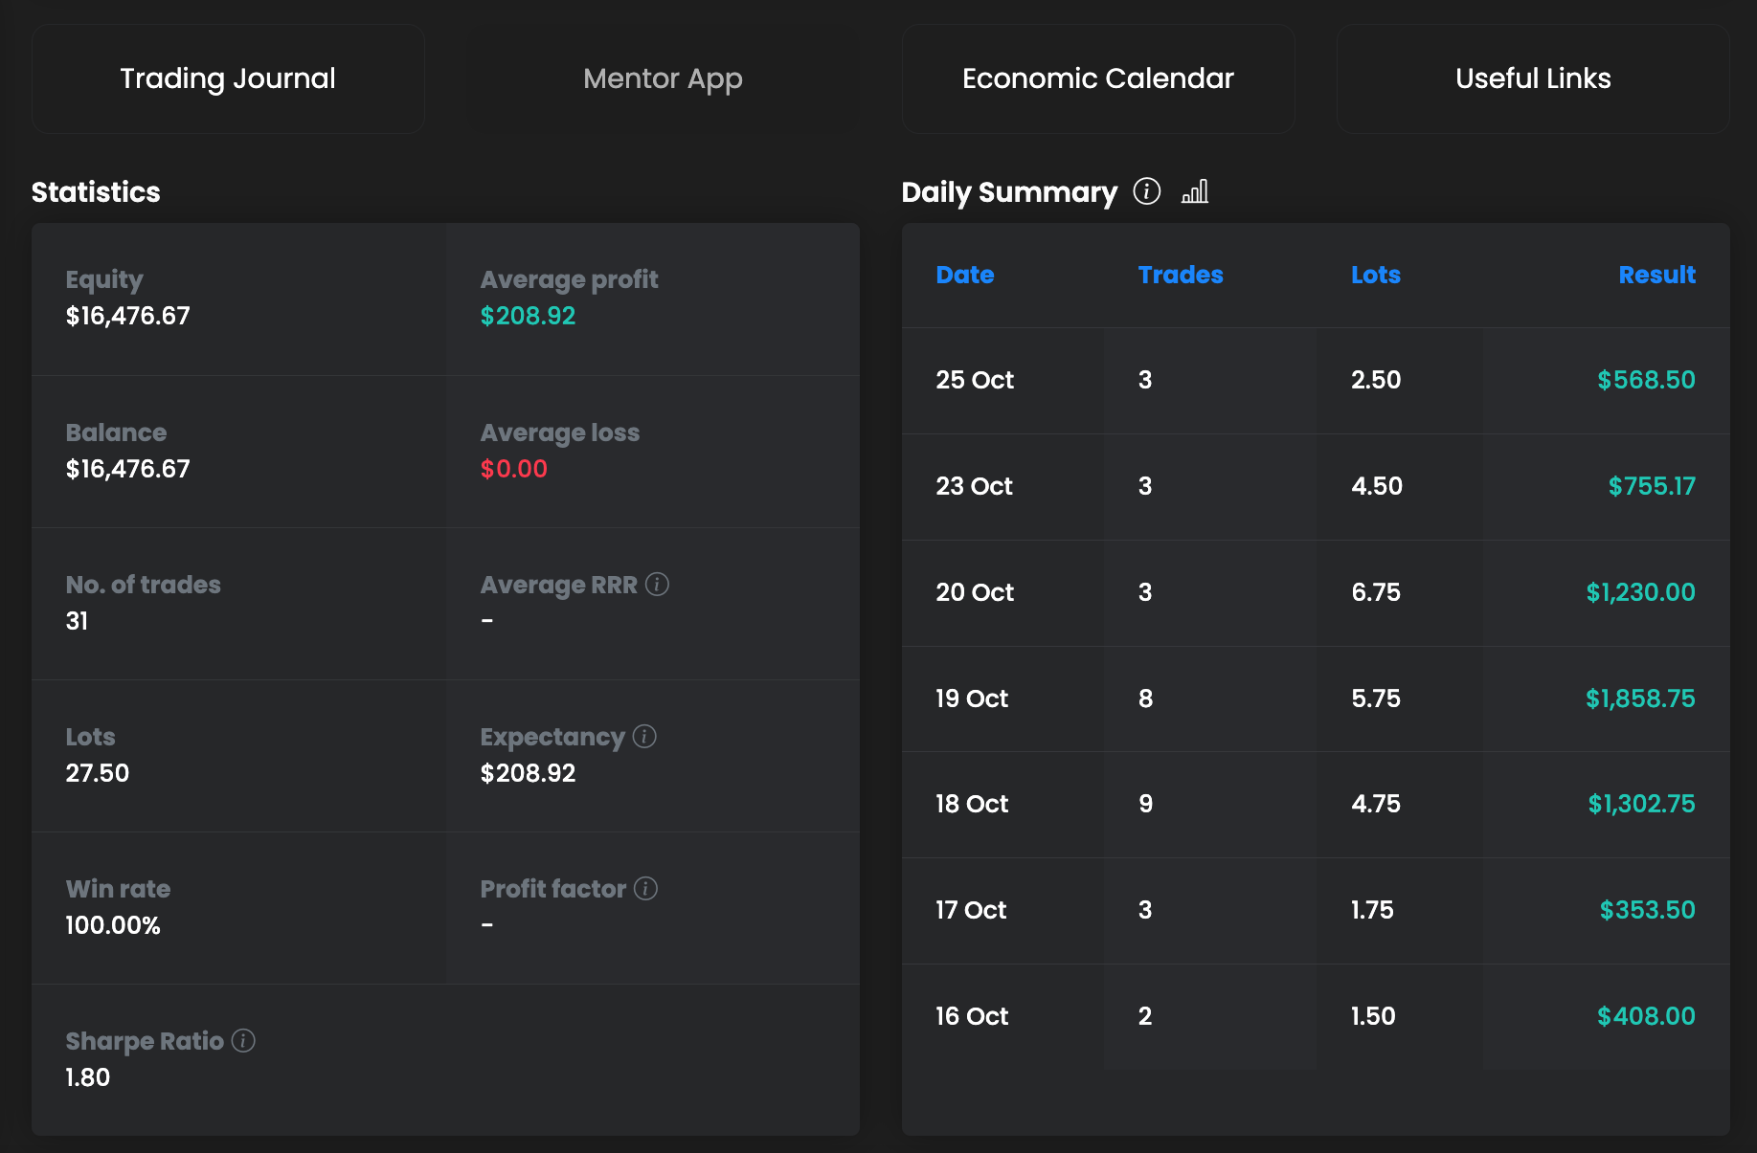Viewport: 1757px width, 1153px height.
Task: Click the Expectancy info icon
Action: coord(644,736)
